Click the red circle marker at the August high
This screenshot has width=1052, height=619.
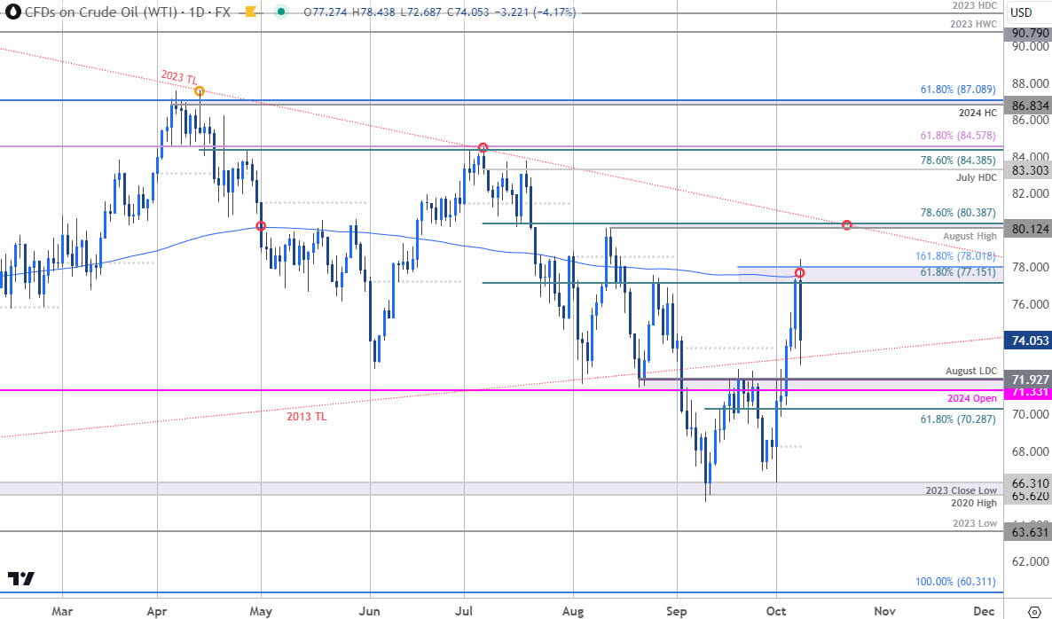click(847, 225)
